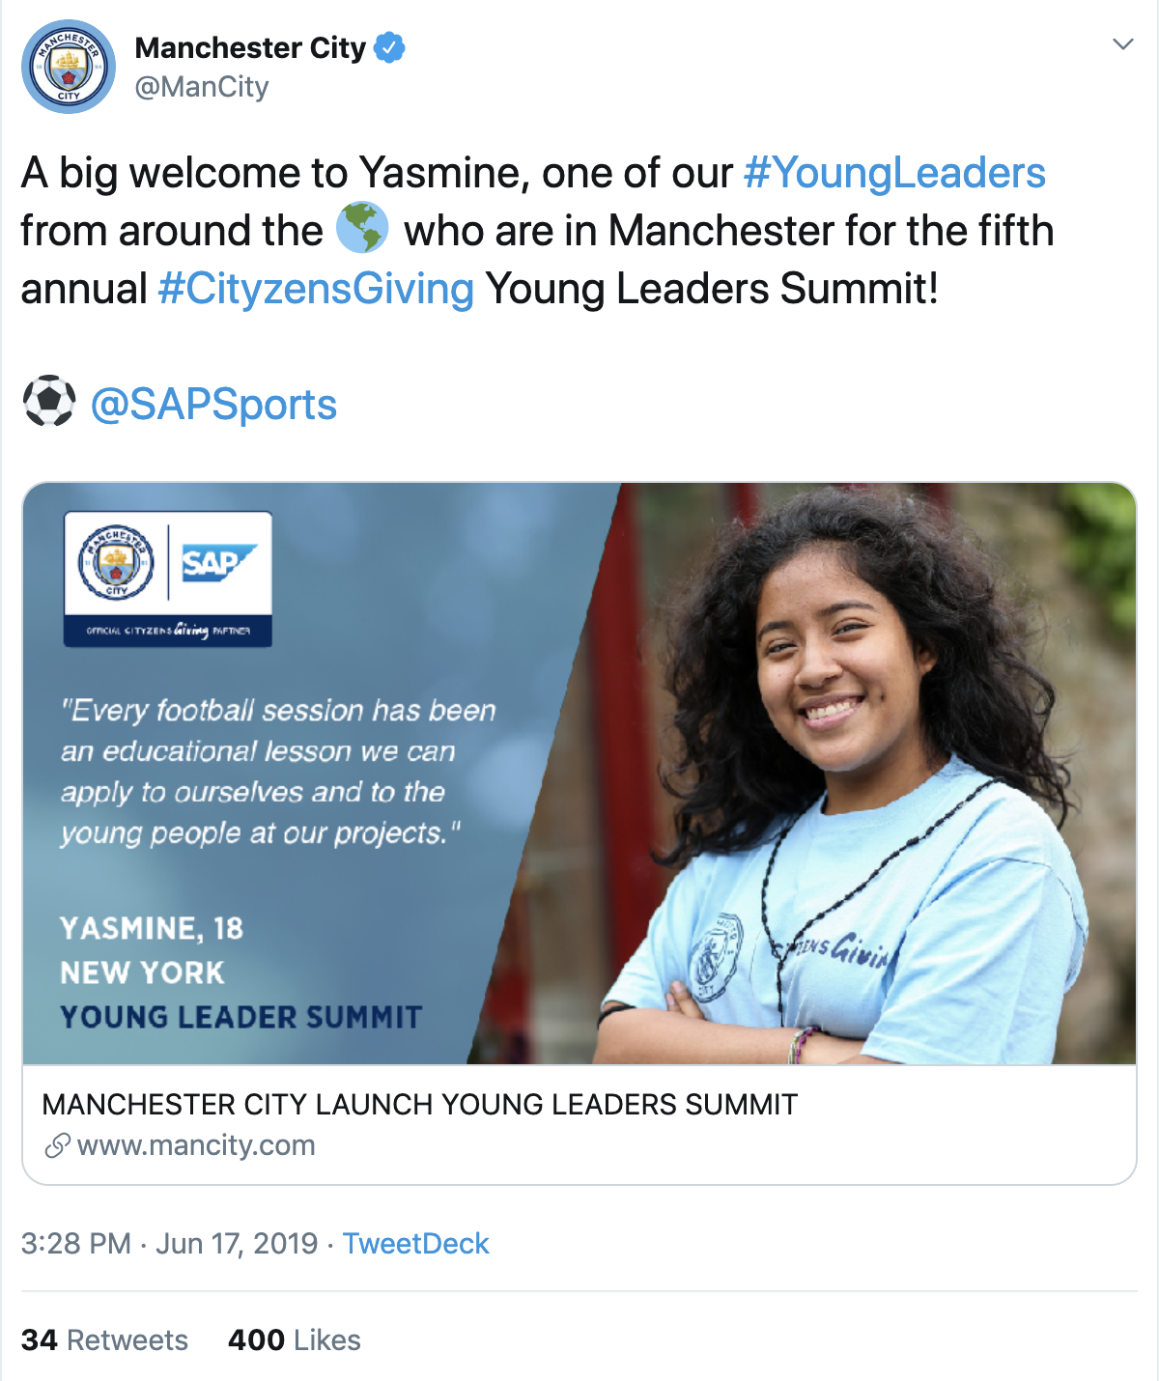This screenshot has width=1159, height=1381.
Task: Click the blue verified badge
Action: pyautogui.click(x=389, y=47)
